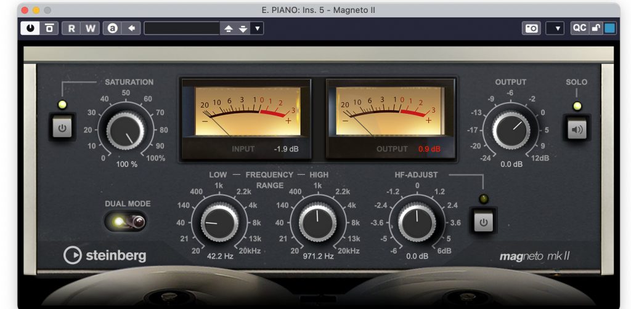This screenshot has height=309, width=631.
Task: Enable Write automation (W) button
Action: point(91,28)
